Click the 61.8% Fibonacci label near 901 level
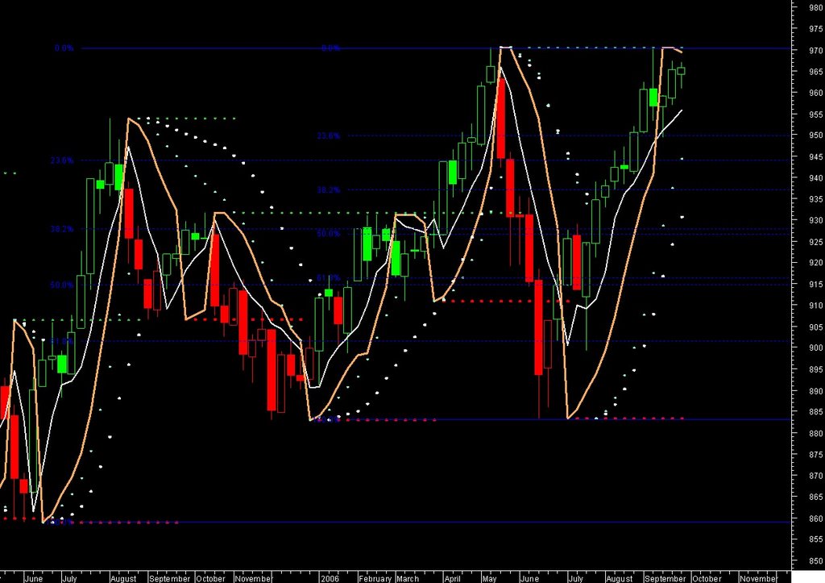Image resolution: width=825 pixels, height=583 pixels. 62,341
